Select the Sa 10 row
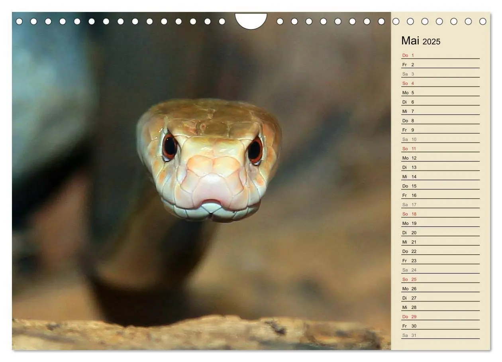 click(440, 139)
